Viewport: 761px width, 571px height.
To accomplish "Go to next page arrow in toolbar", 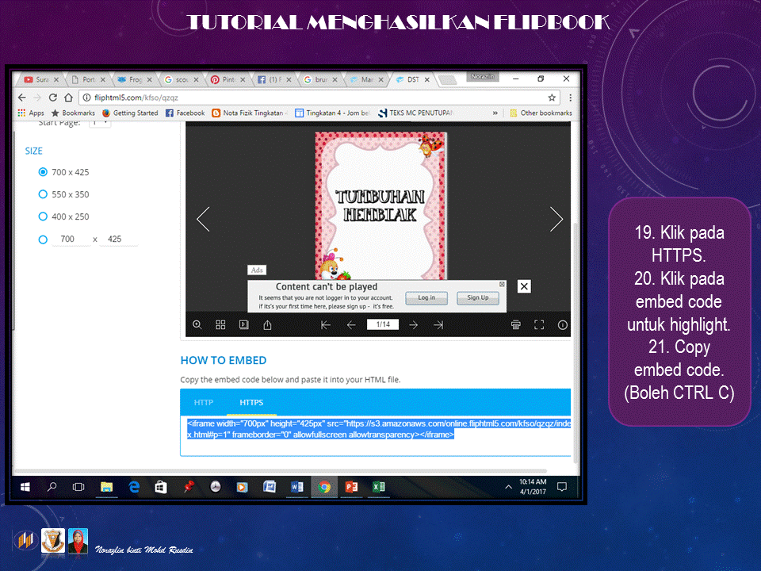I will coord(413,325).
